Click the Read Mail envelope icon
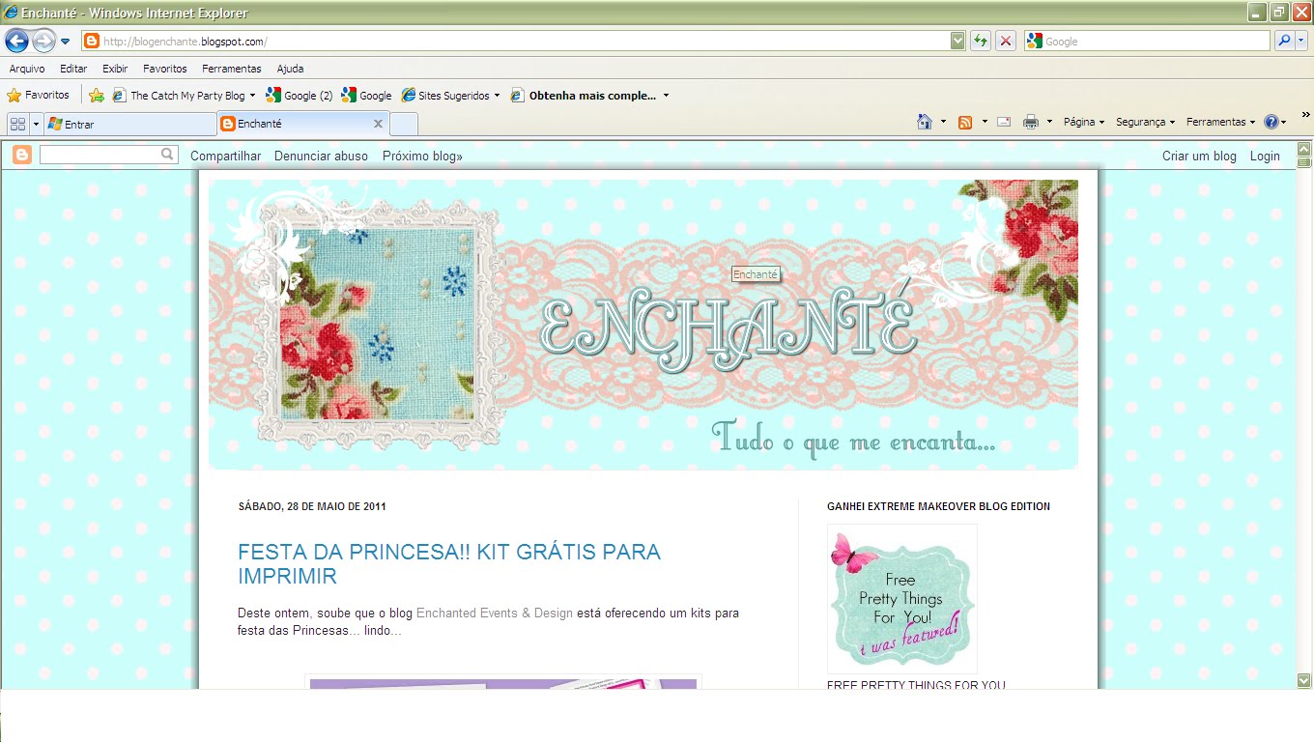 1004,122
